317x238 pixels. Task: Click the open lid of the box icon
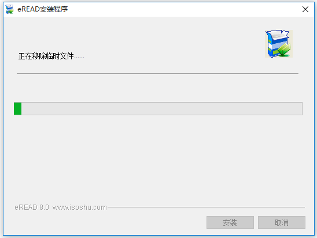279,35
